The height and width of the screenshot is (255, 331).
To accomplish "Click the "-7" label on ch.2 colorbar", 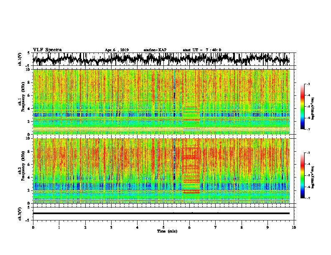I will coord(308,198).
